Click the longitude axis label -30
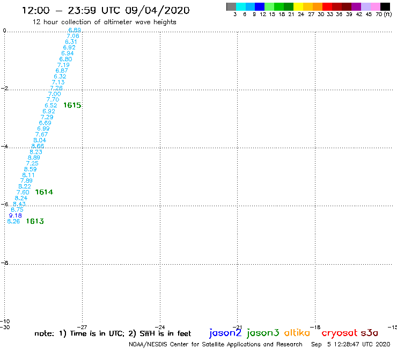This screenshot has height=349, width=397. click(x=5, y=327)
